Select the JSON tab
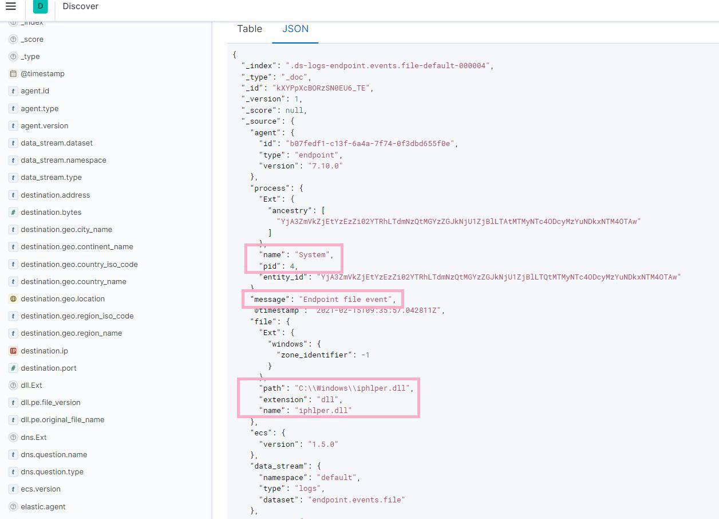 pyautogui.click(x=295, y=29)
